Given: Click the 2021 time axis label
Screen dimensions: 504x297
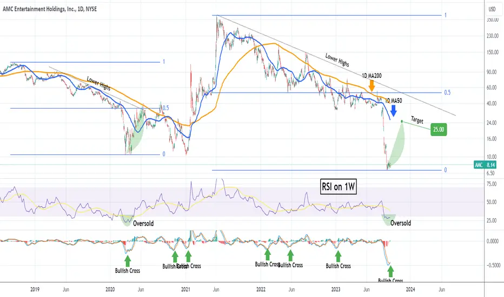Looking at the screenshot, I should (185, 289).
